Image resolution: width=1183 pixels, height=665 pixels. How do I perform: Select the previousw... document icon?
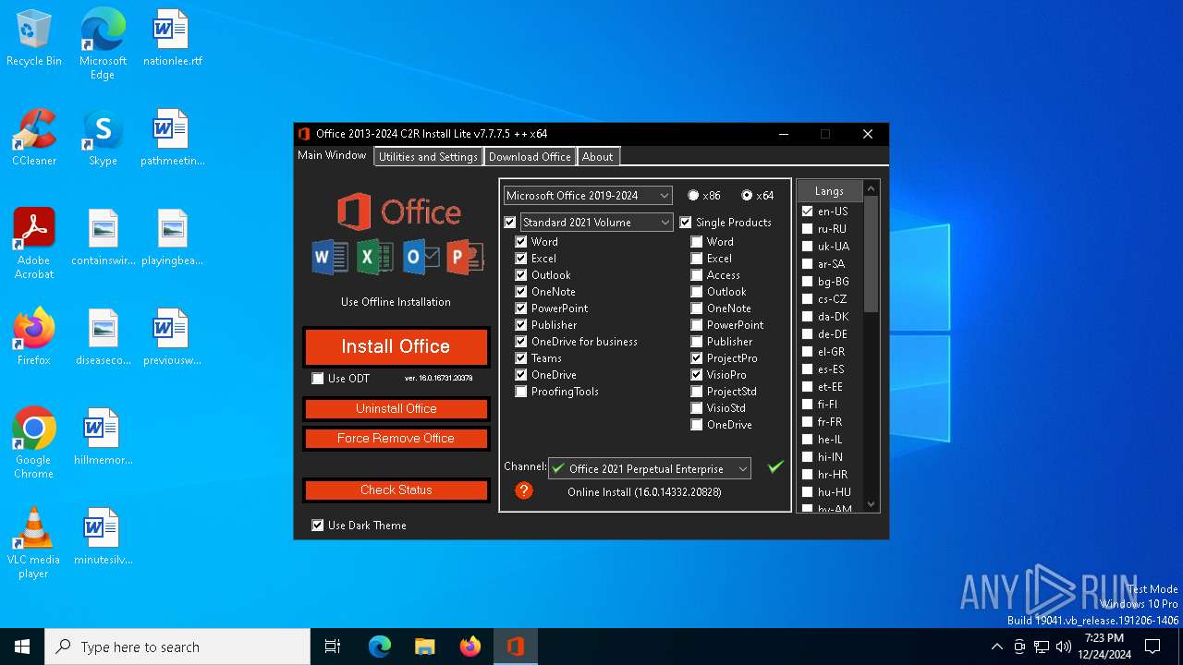coord(172,337)
